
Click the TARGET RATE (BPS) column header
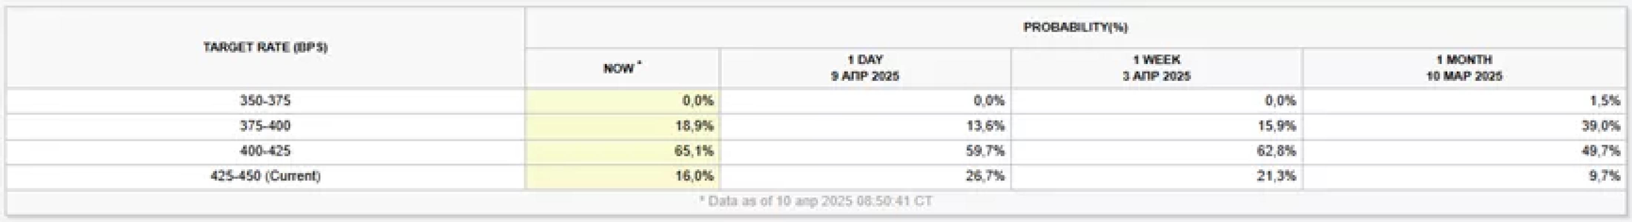tap(265, 47)
